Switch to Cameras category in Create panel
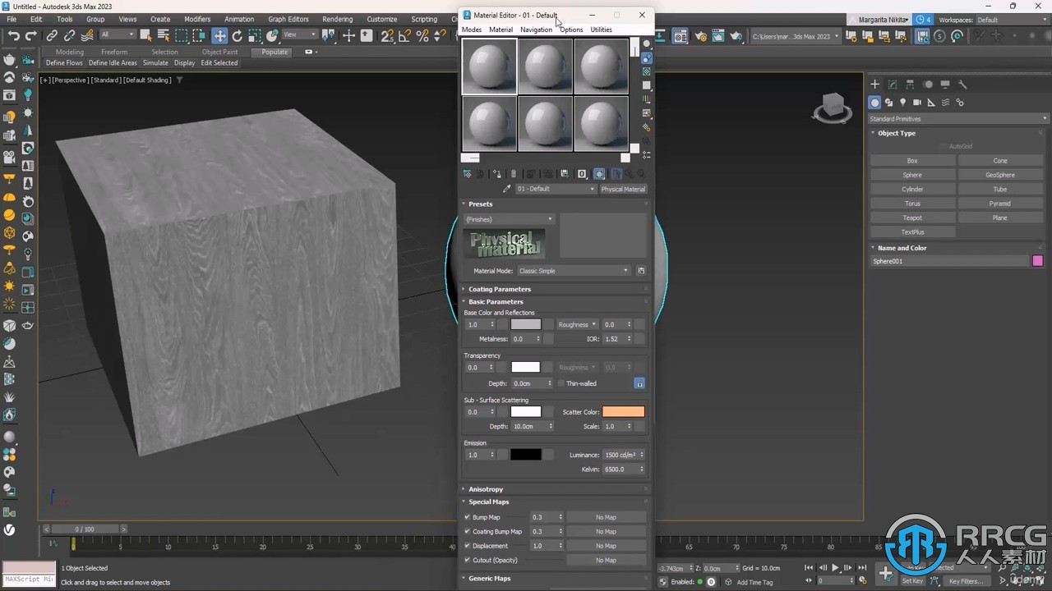The image size is (1052, 591). coord(917,103)
